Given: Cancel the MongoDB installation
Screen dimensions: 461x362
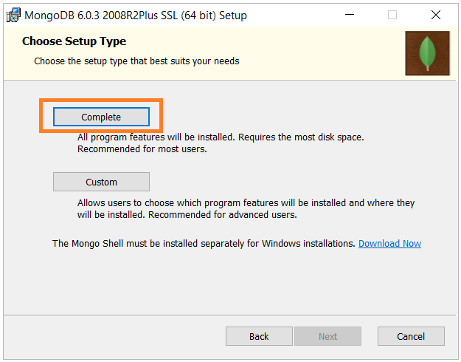Looking at the screenshot, I should coord(411,336).
